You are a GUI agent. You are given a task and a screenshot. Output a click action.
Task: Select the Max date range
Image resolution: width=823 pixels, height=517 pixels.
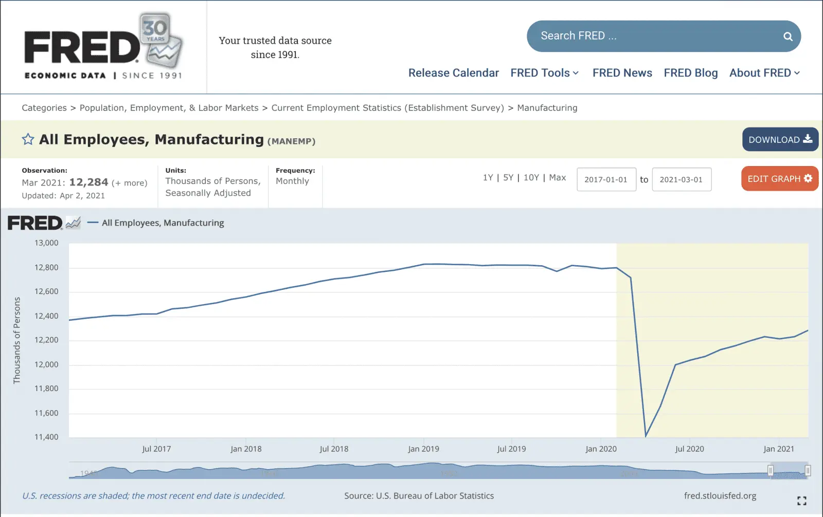(x=557, y=178)
